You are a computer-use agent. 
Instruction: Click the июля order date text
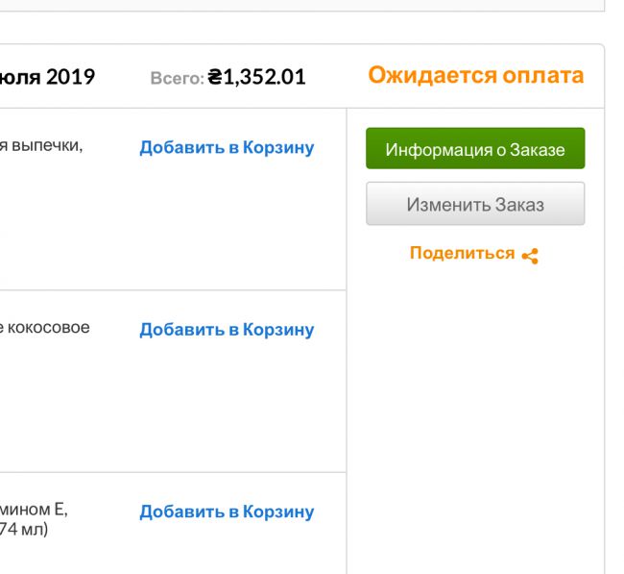(19, 77)
